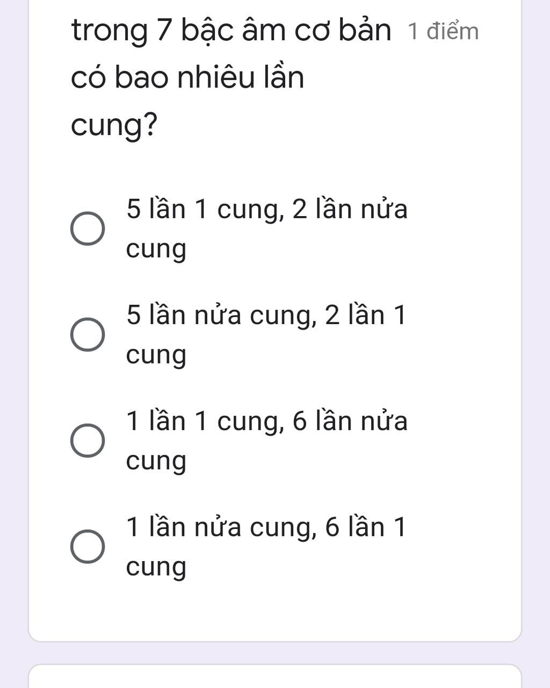Image resolution: width=550 pixels, height=688 pixels.
Task: Choose radio button "1 lần 1 cung, 6 lần nửa cung"
Action: tap(88, 440)
